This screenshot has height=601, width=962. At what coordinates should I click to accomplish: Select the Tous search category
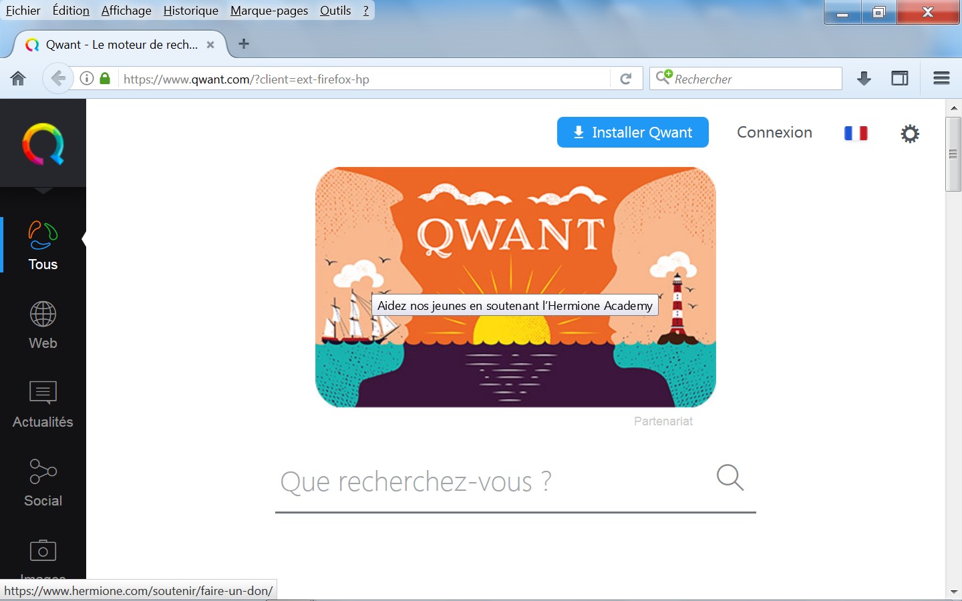(43, 246)
